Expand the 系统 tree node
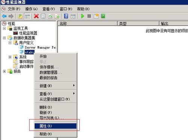The image size is (188, 140). (x=10, y=57)
